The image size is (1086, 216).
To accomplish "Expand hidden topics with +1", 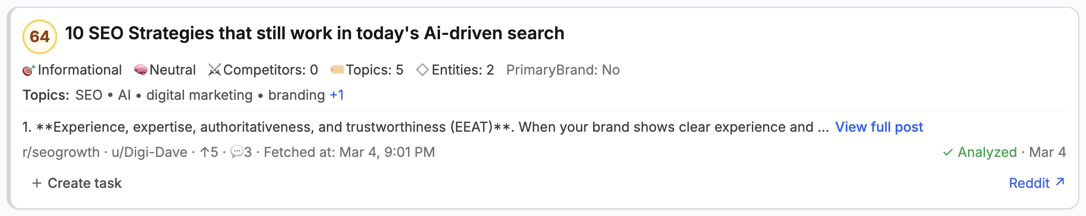I will (337, 95).
